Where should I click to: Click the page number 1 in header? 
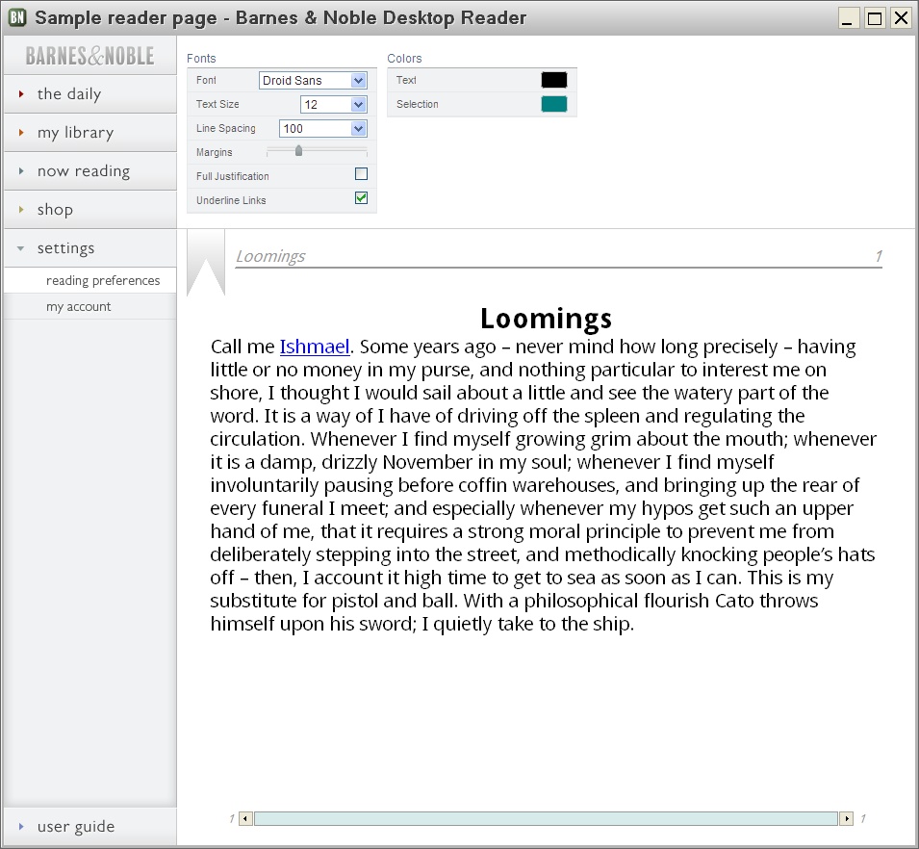click(879, 256)
